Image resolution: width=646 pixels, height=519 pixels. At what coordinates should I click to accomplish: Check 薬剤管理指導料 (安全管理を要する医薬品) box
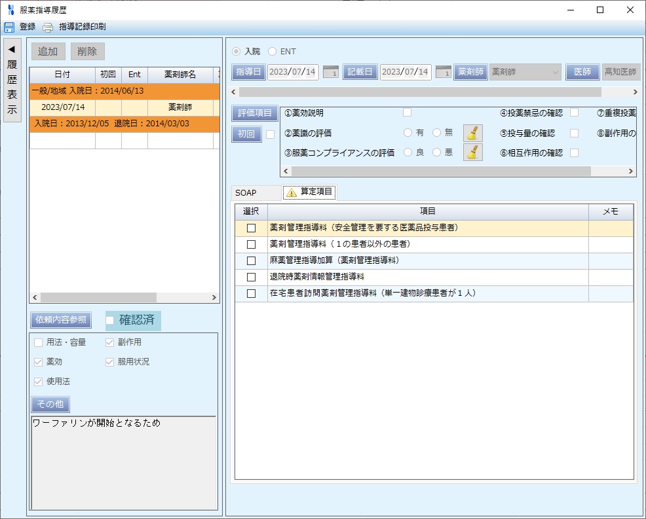tap(251, 228)
